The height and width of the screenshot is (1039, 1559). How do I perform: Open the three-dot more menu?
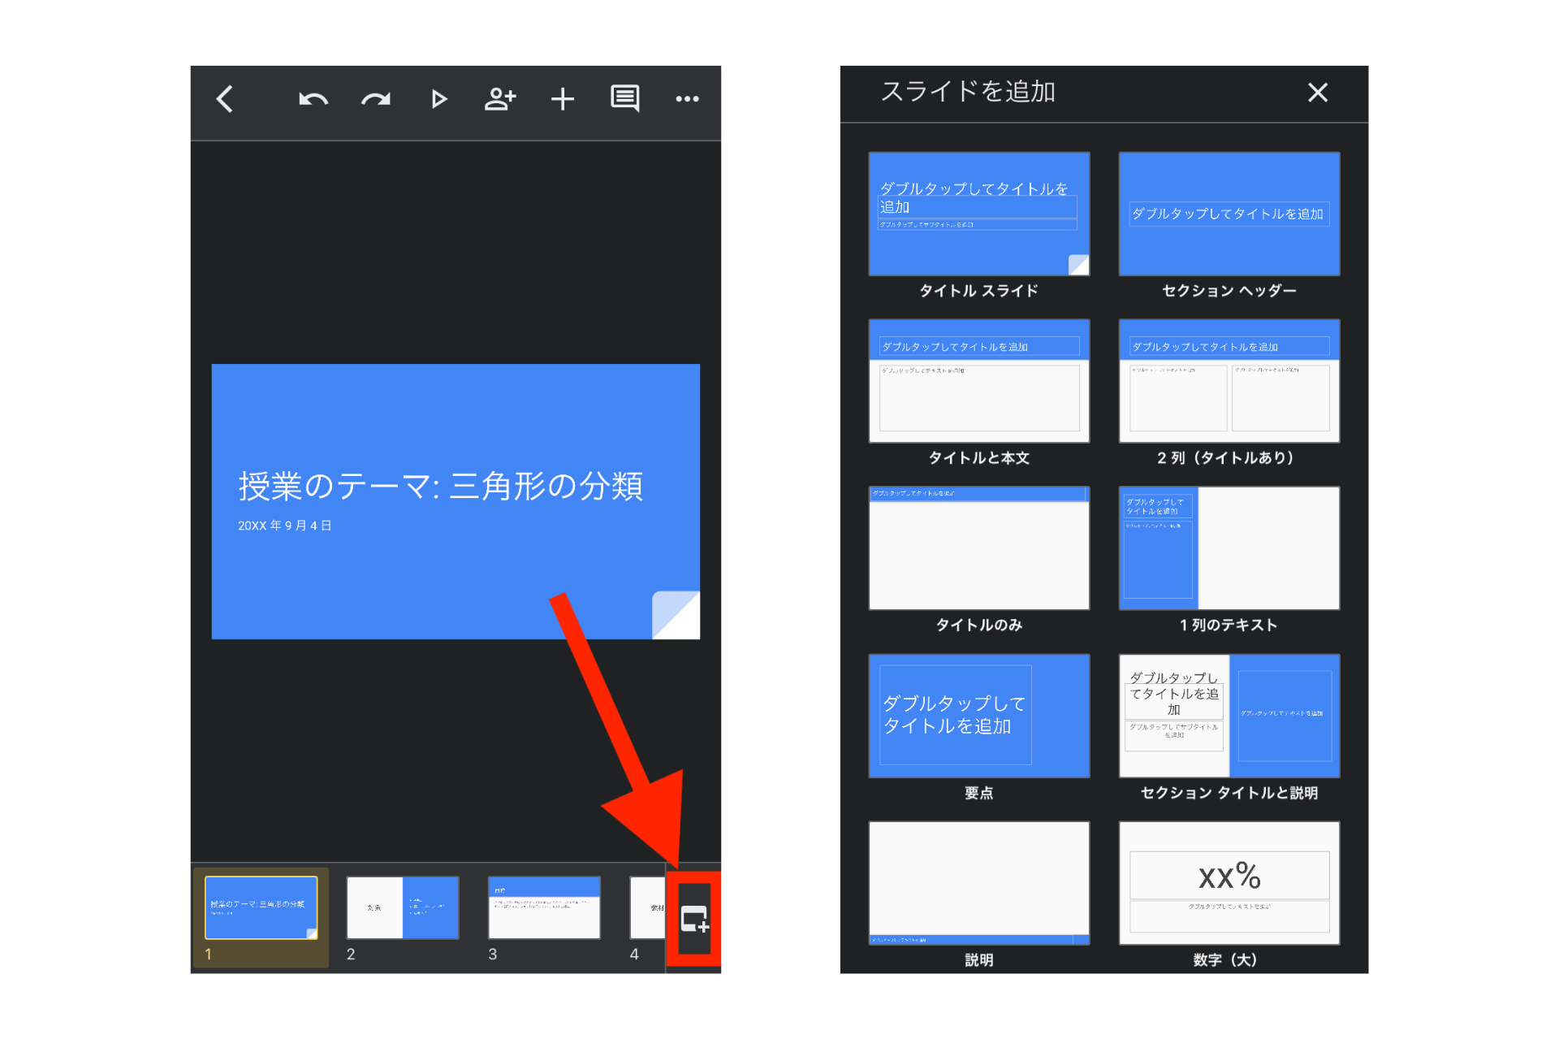click(687, 99)
